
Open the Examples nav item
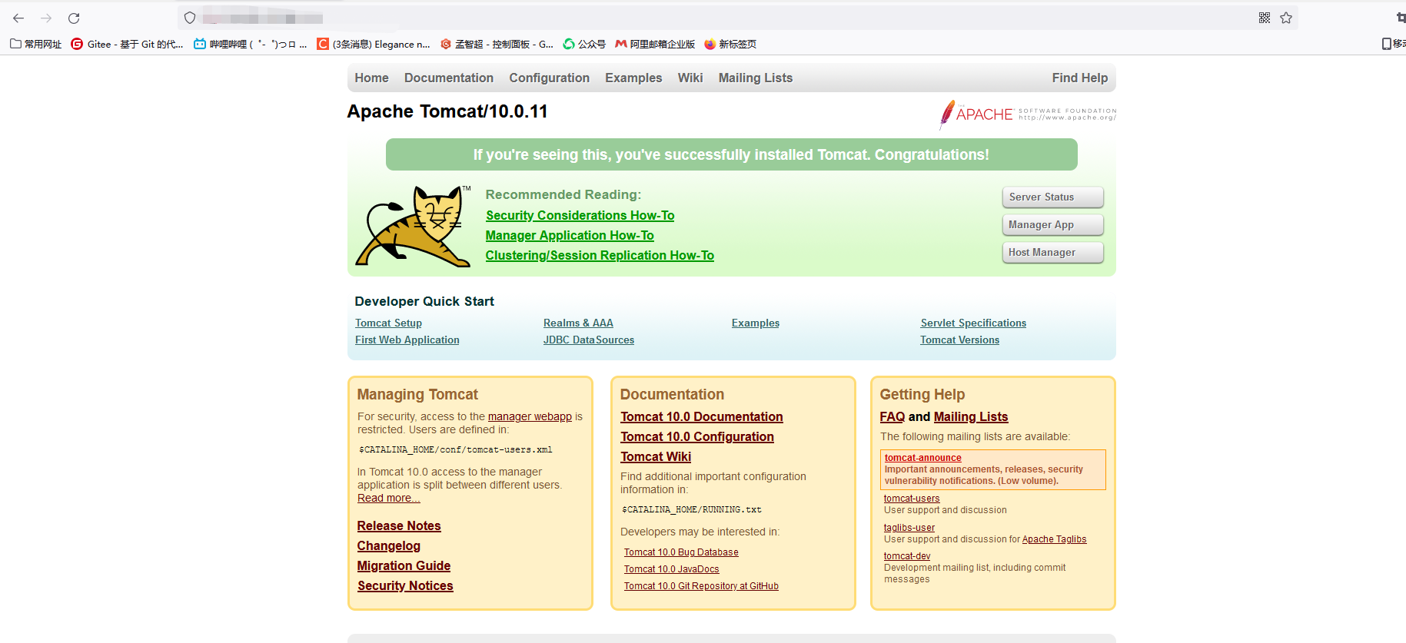[x=633, y=78]
